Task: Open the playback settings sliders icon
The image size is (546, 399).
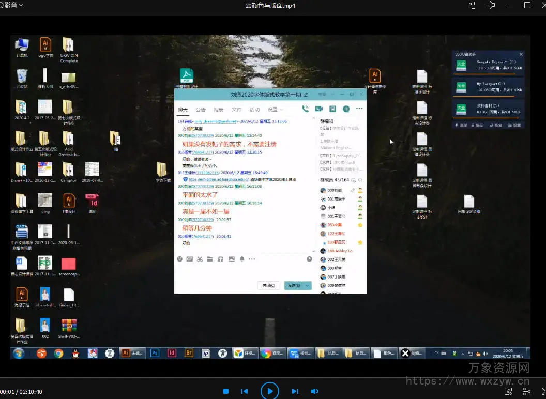Action: click(526, 391)
